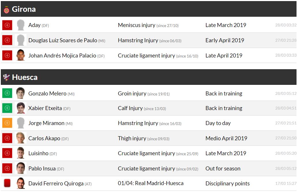This screenshot has height=192, width=297.
Task: Click Xabier Etxeita's green status icon
Action: [x=7, y=108]
